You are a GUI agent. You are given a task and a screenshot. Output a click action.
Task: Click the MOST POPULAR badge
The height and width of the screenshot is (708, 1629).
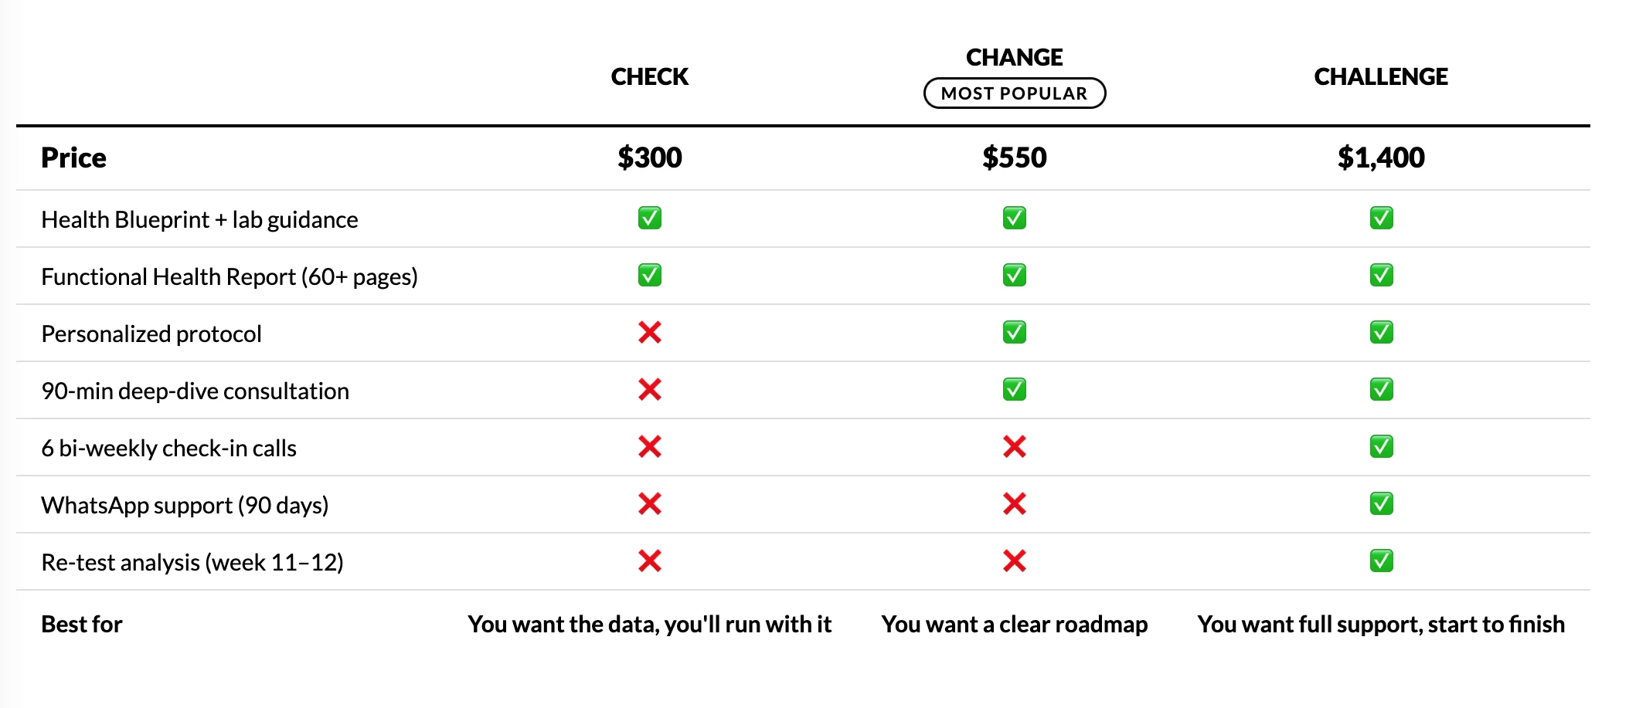pyautogui.click(x=1015, y=93)
